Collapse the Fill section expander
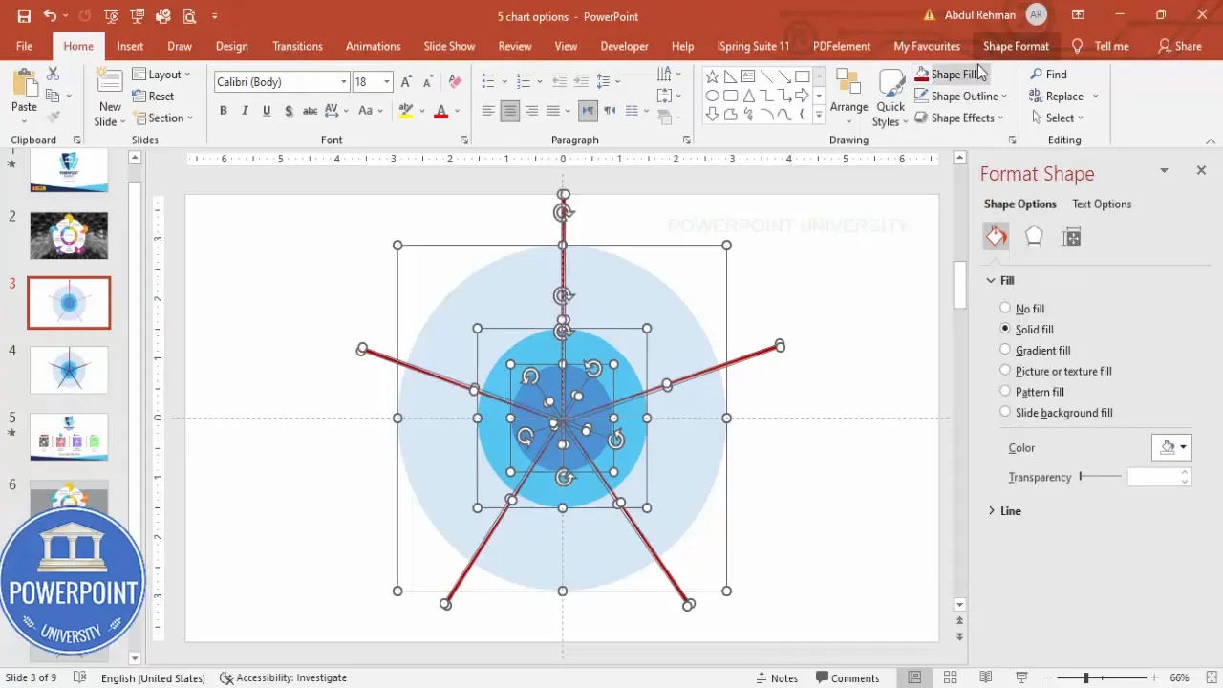 (x=992, y=280)
